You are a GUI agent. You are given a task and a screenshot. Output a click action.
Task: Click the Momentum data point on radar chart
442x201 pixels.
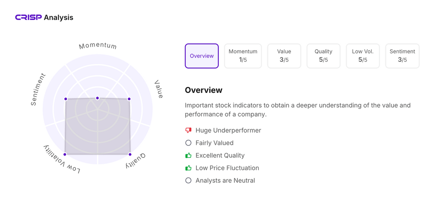point(98,98)
